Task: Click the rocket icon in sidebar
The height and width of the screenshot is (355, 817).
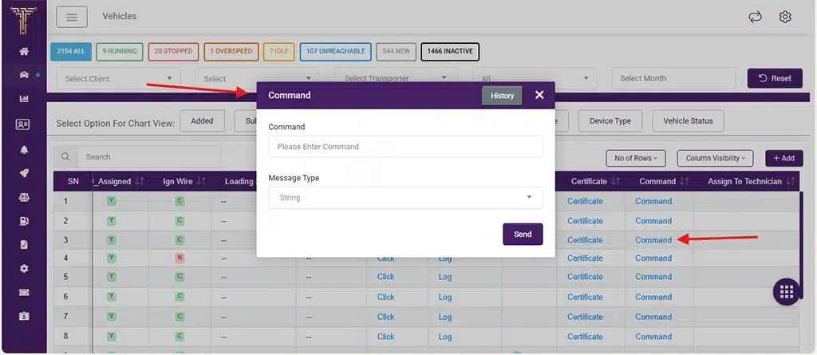Action: (x=24, y=174)
